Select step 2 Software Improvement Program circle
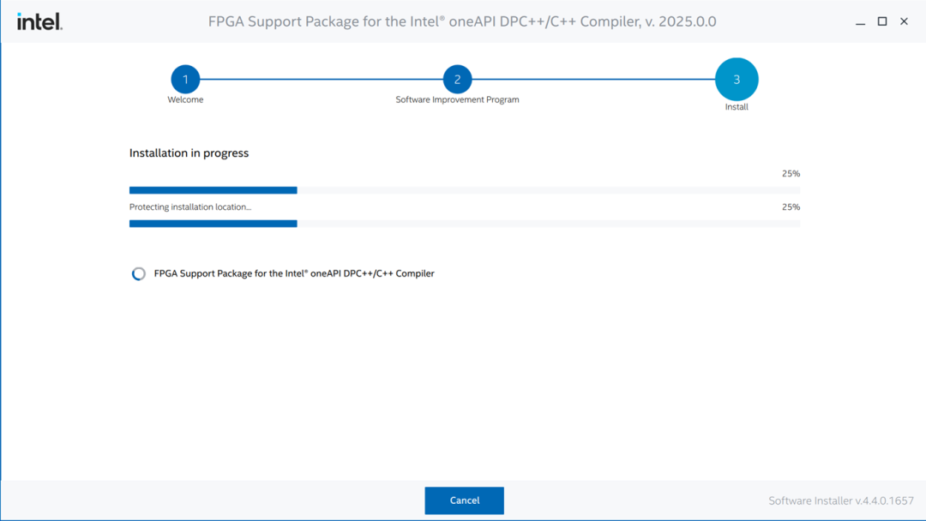The width and height of the screenshot is (926, 521). tap(457, 79)
